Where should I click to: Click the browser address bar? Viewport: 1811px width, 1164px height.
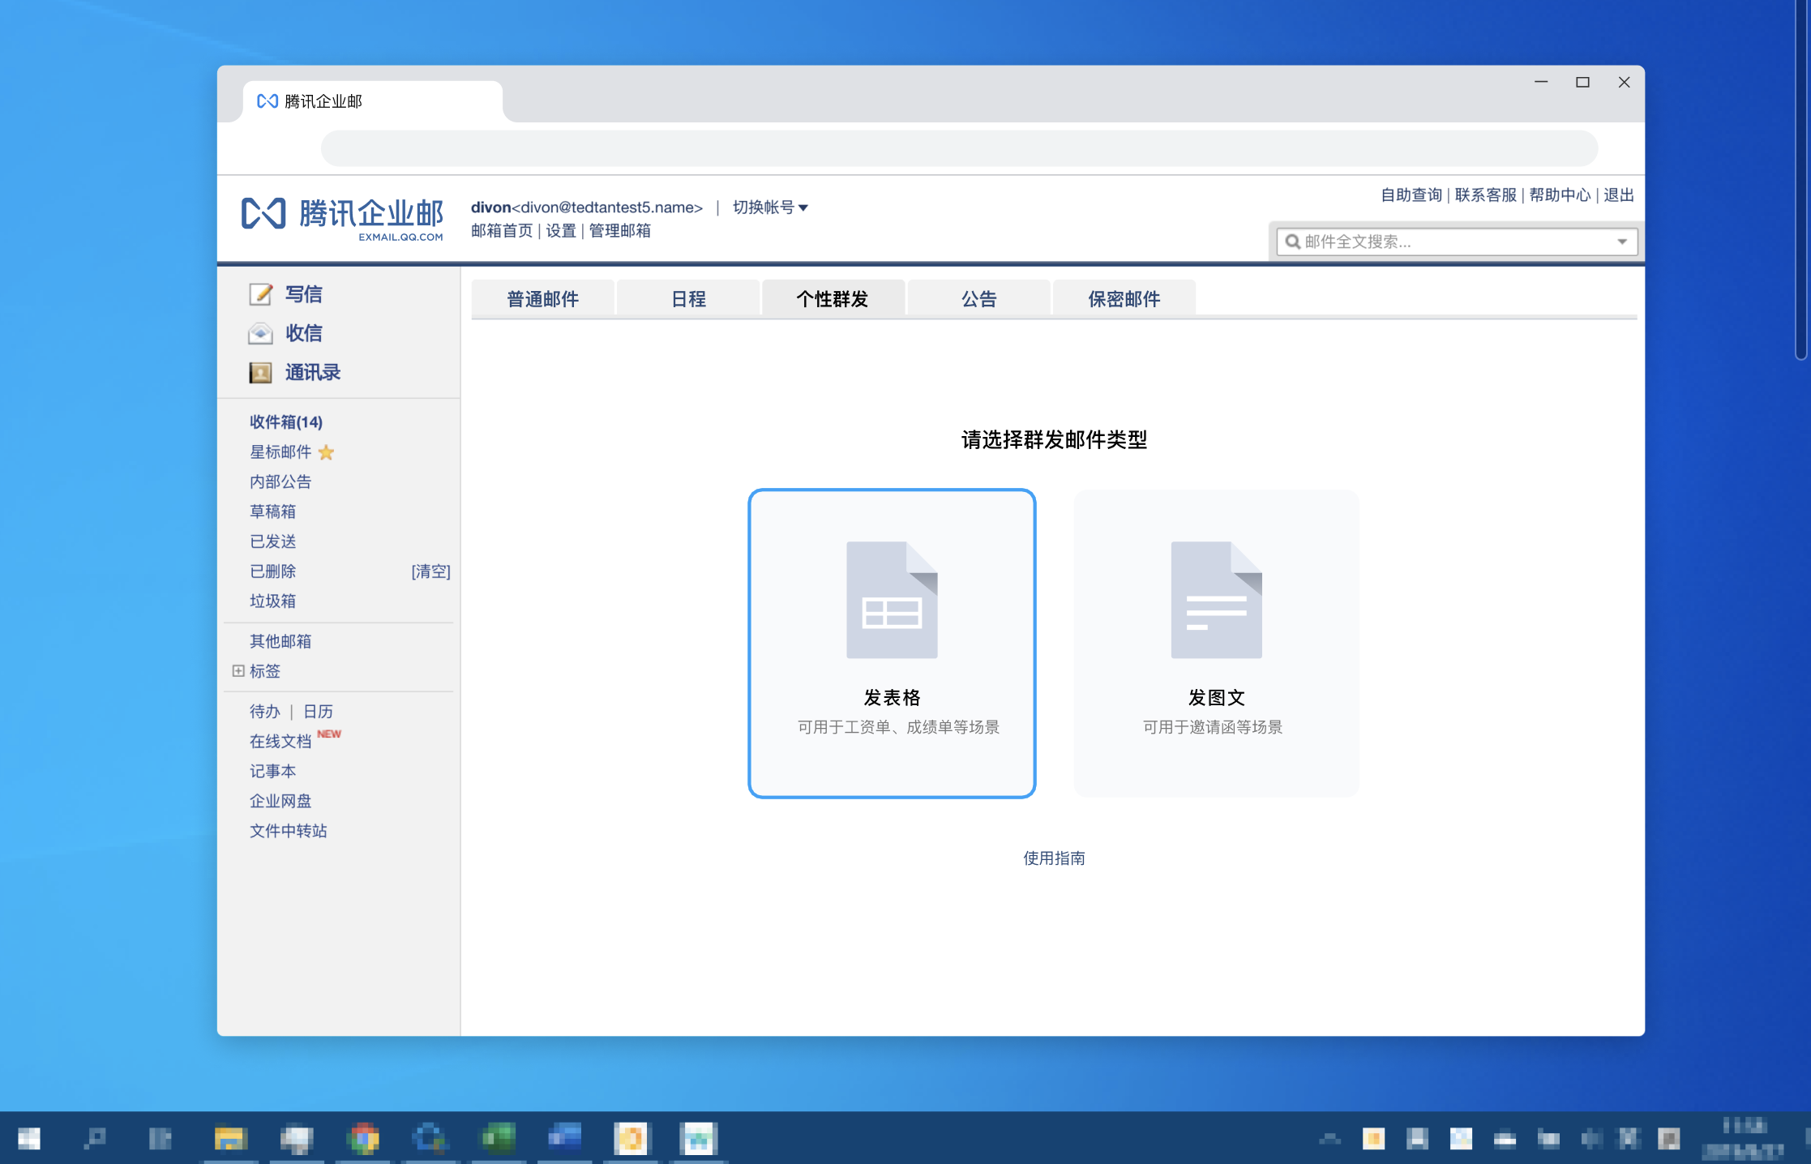(959, 148)
